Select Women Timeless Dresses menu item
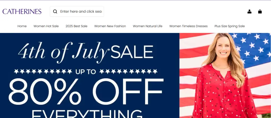Viewport: 271px width, 118px height. coord(188,26)
